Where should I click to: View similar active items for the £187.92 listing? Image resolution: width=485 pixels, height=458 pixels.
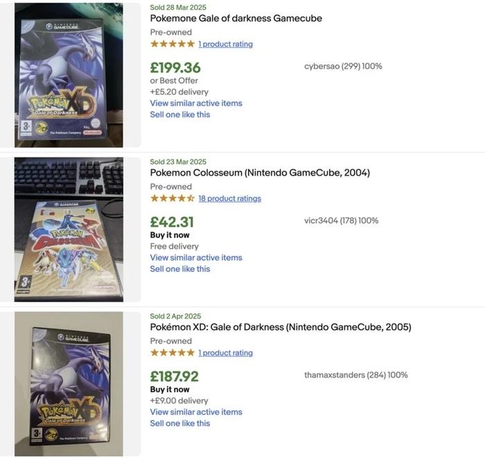click(x=196, y=412)
